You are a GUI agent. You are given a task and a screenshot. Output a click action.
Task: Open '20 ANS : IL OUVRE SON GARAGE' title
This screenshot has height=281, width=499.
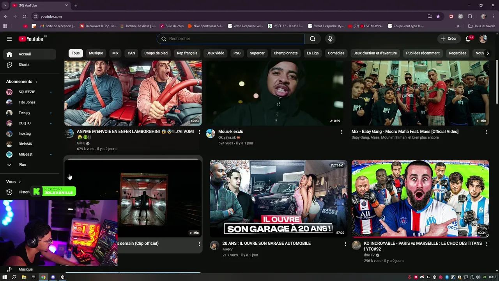tap(267, 244)
